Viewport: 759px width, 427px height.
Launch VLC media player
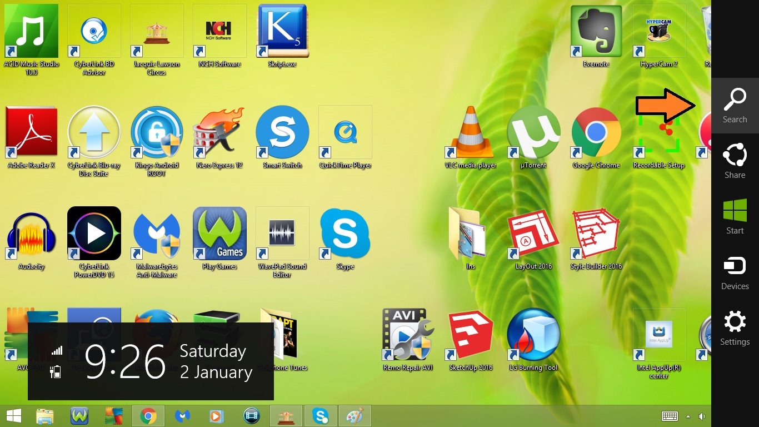(471, 132)
